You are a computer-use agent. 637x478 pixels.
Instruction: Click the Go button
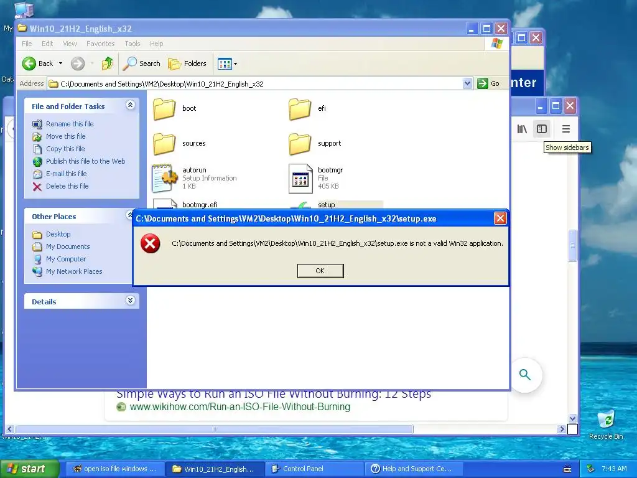click(489, 84)
